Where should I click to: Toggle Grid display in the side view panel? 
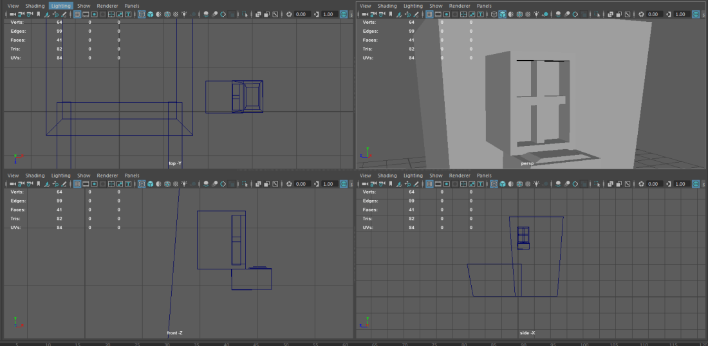pyautogui.click(x=429, y=184)
